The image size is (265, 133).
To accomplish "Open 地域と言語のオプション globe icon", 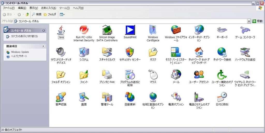I will (x=153, y=97).
